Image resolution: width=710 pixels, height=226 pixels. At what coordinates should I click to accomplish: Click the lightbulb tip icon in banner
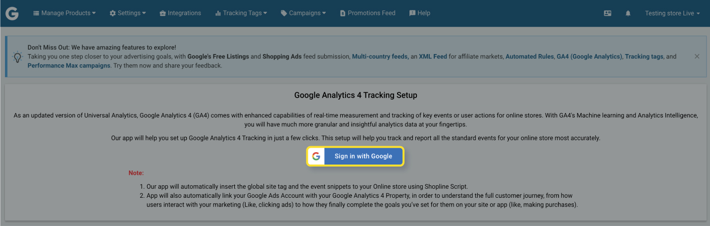pyautogui.click(x=17, y=56)
